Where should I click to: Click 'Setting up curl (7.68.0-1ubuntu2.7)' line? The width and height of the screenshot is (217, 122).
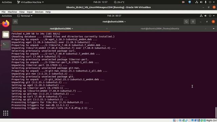(x=39, y=97)
